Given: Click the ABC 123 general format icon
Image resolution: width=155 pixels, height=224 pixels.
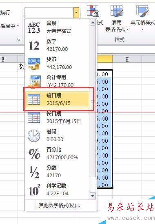Looking at the screenshot, I should tap(34, 28).
